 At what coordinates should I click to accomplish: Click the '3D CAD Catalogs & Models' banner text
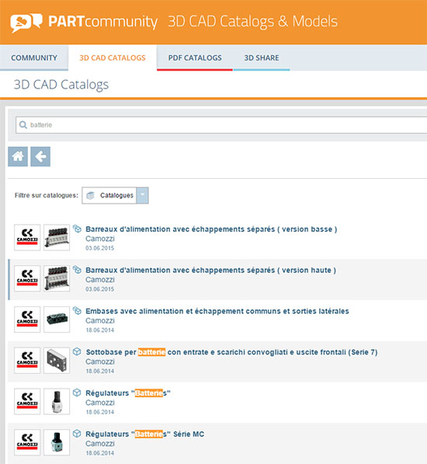[252, 22]
